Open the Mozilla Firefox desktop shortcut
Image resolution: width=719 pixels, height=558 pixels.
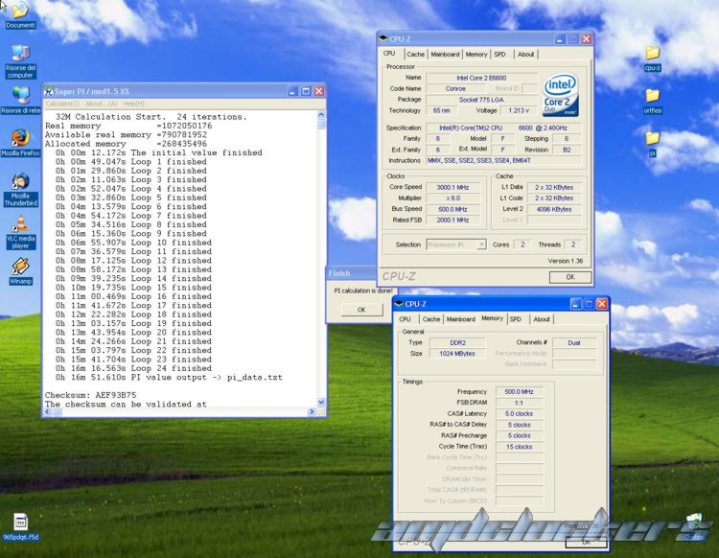point(19,137)
